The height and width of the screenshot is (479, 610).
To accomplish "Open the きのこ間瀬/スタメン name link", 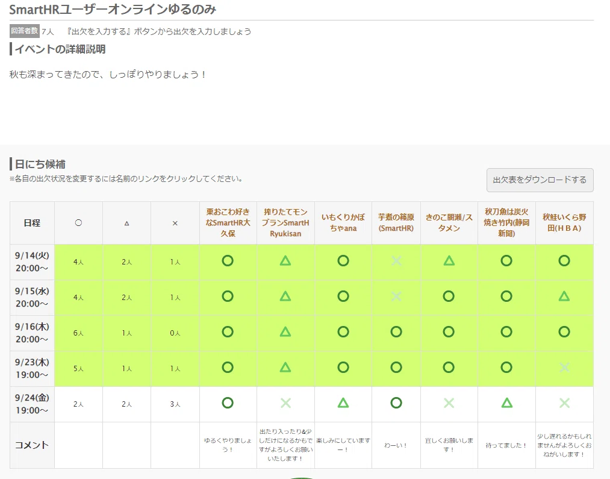I will 449,222.
